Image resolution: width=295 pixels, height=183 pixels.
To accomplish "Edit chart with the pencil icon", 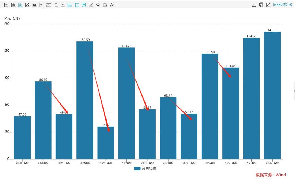I will click(268, 5).
